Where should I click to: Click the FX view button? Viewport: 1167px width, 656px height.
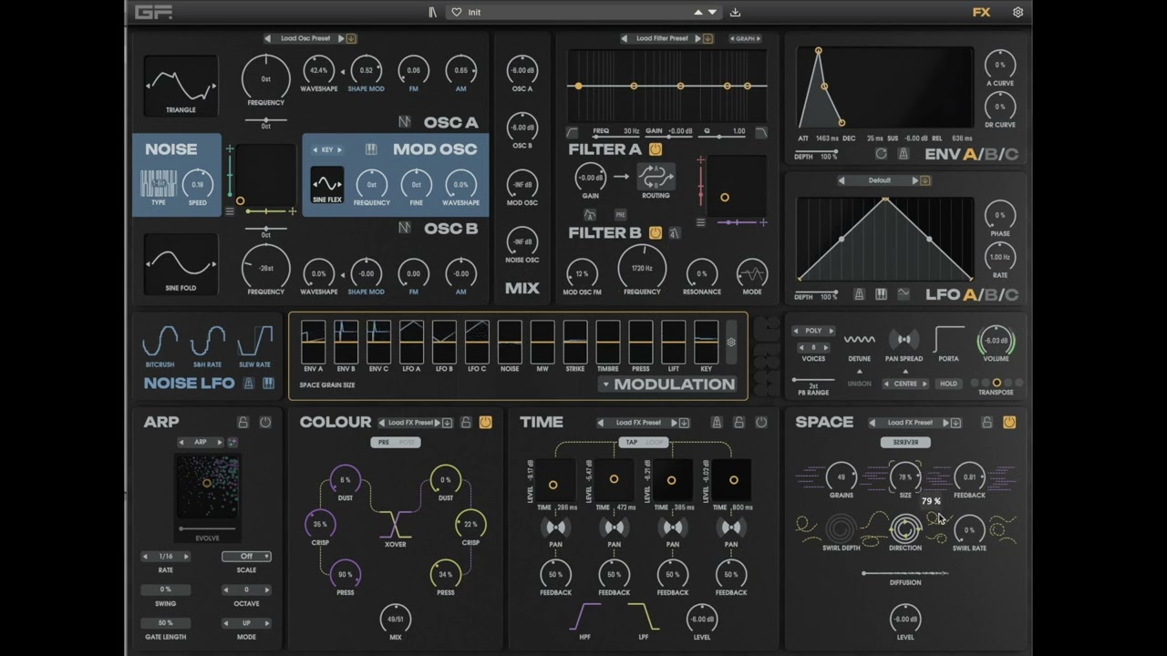click(x=981, y=13)
